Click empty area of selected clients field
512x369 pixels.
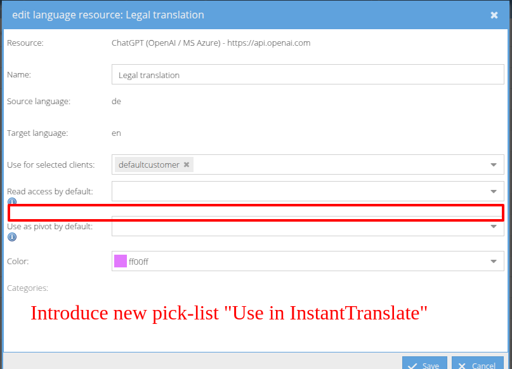(x=336, y=165)
